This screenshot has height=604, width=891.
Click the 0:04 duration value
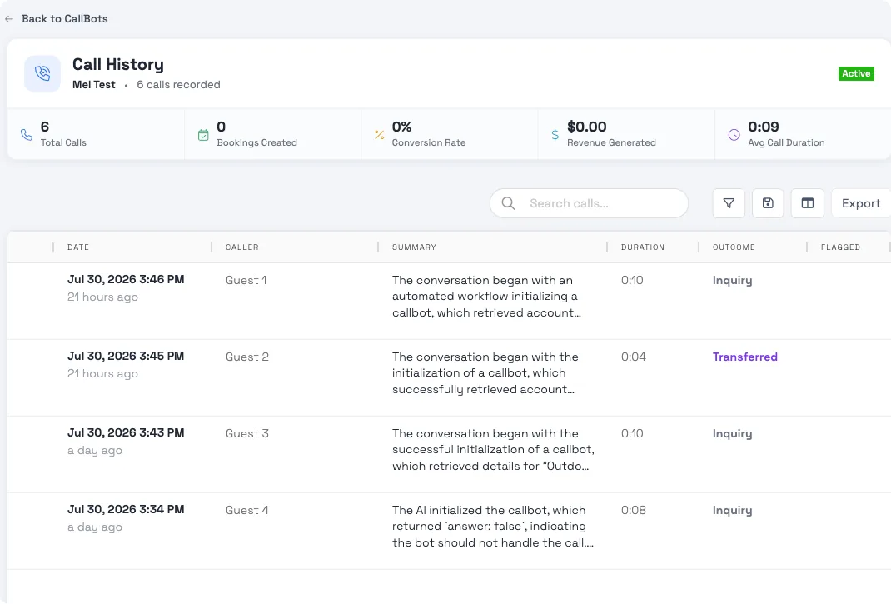634,357
